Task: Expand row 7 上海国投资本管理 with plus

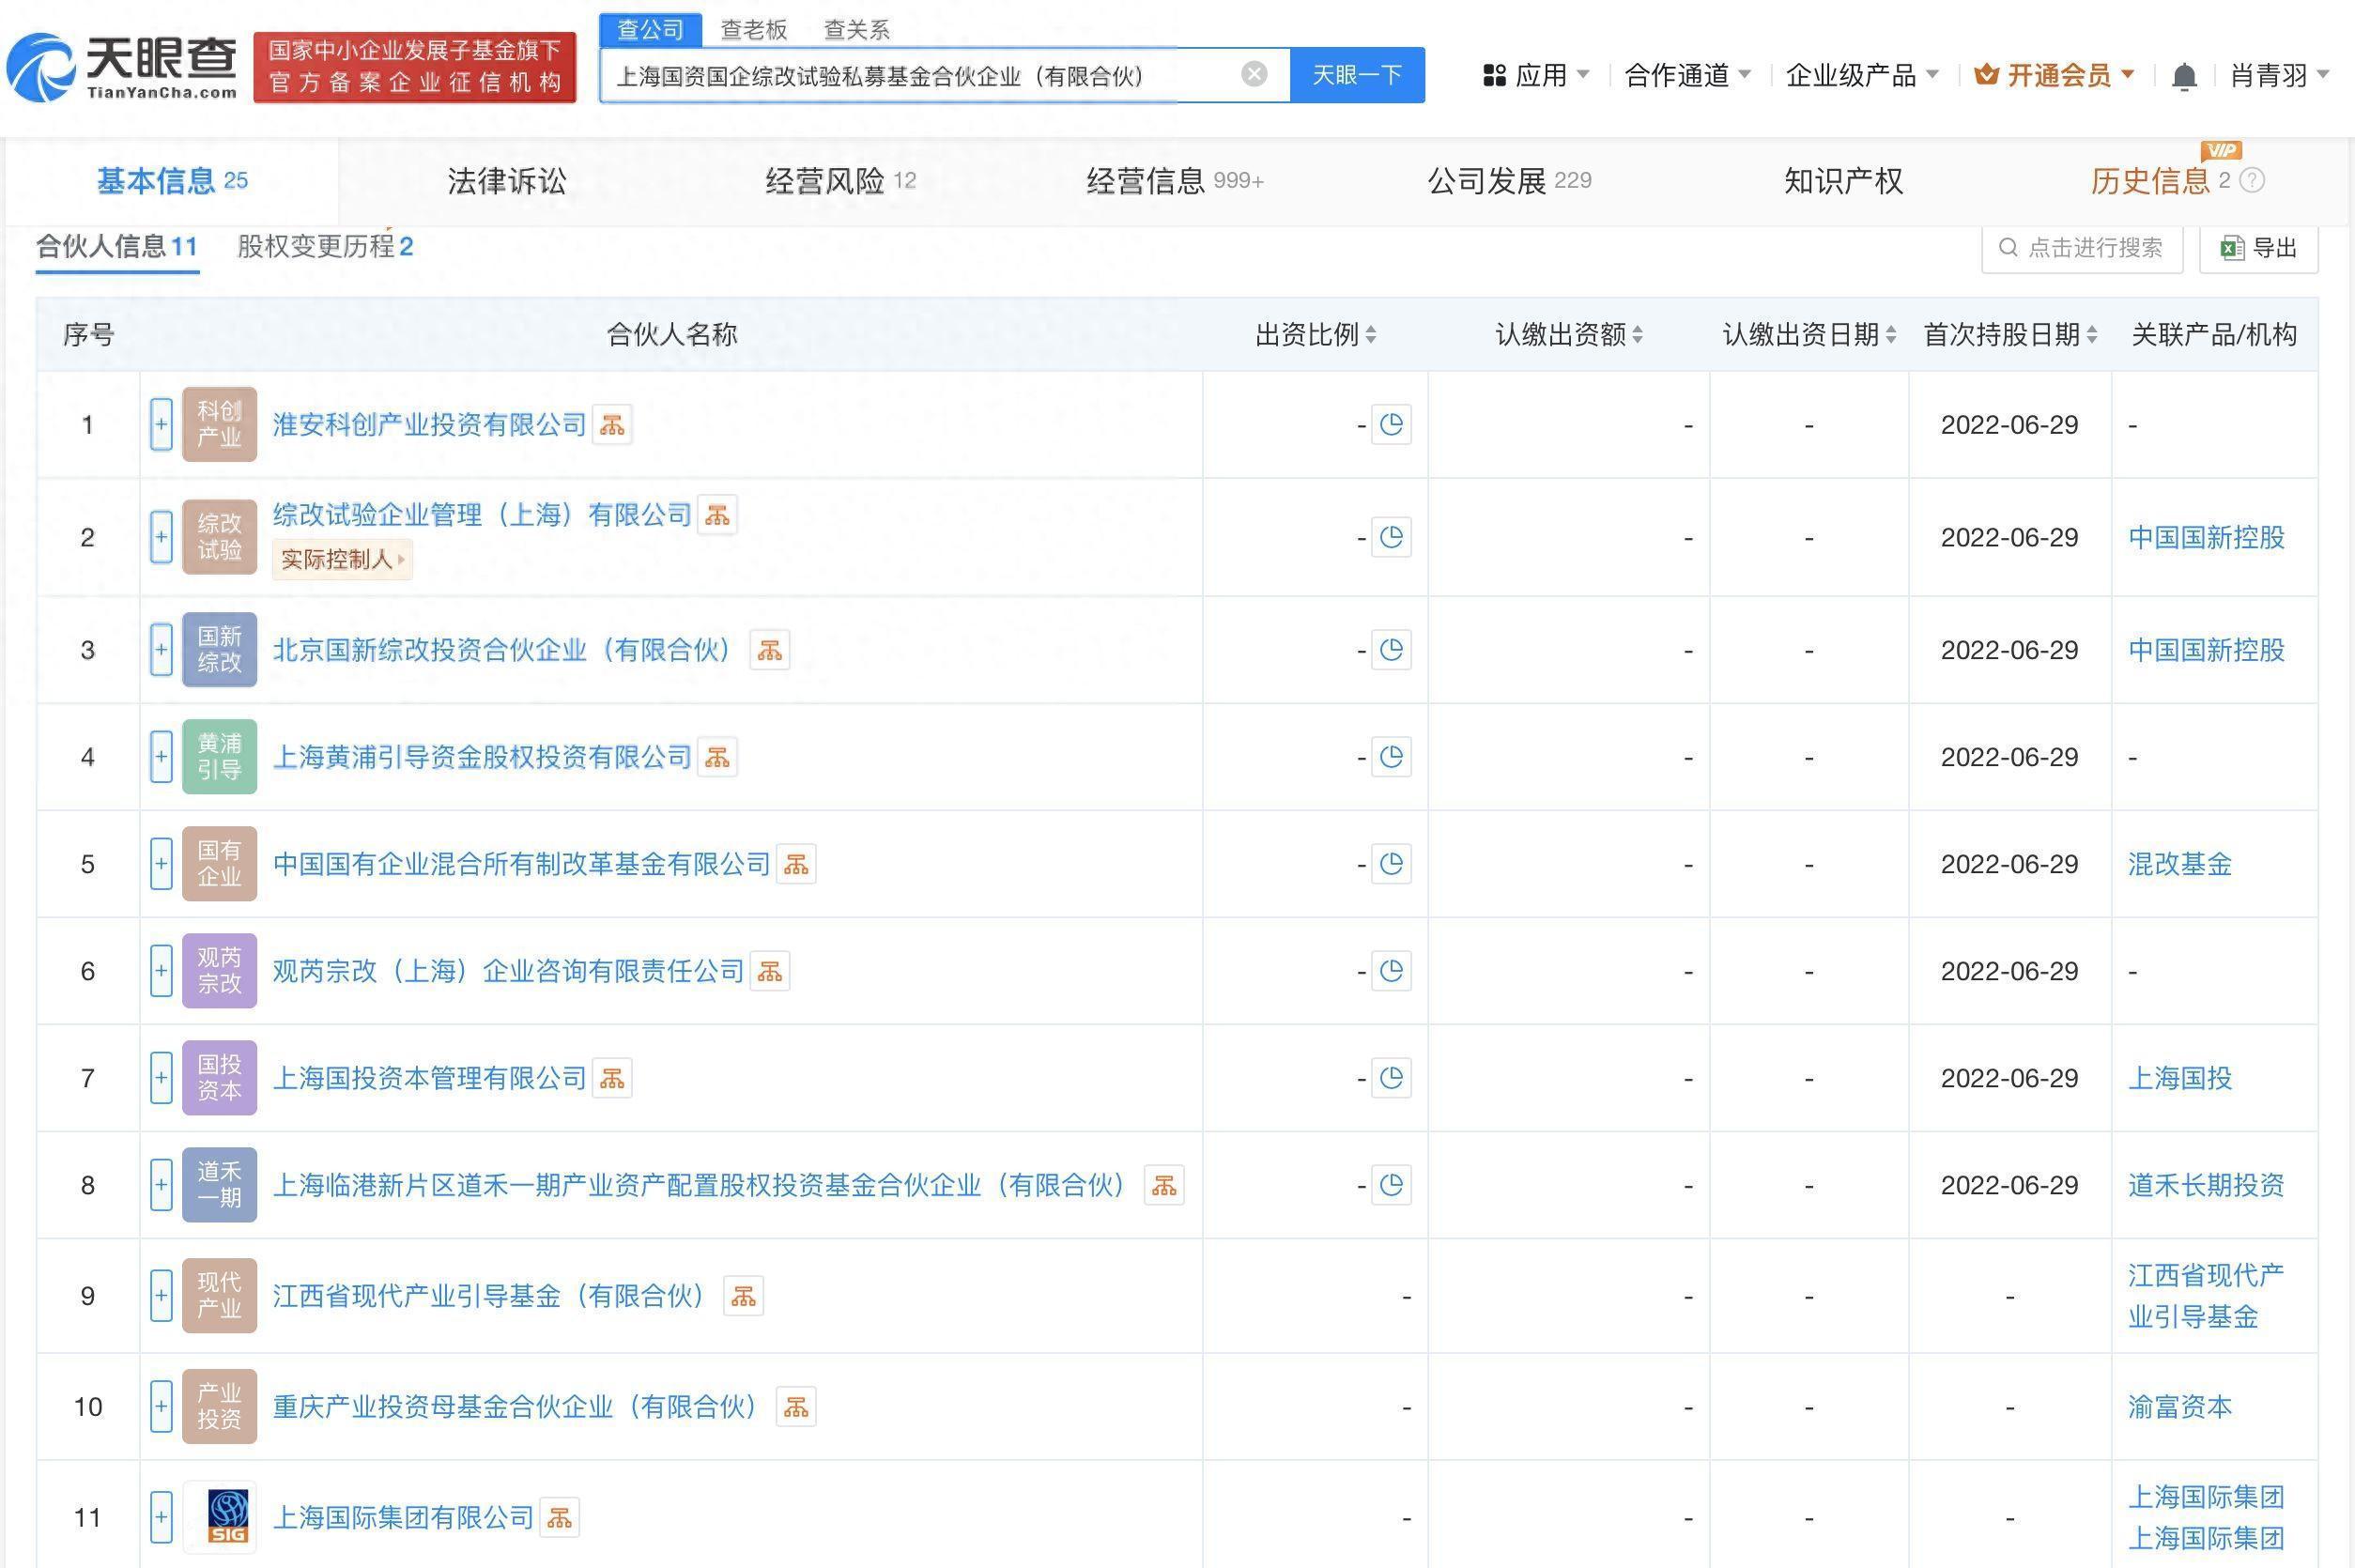Action: click(161, 1078)
